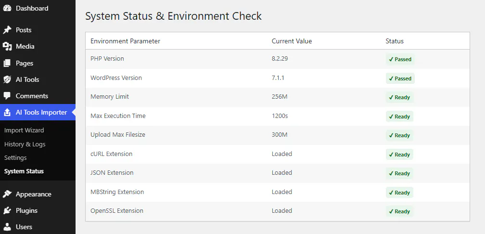Viewport: 485px width, 234px height.
Task: Click the Memory Limit row label
Action: [x=110, y=97]
